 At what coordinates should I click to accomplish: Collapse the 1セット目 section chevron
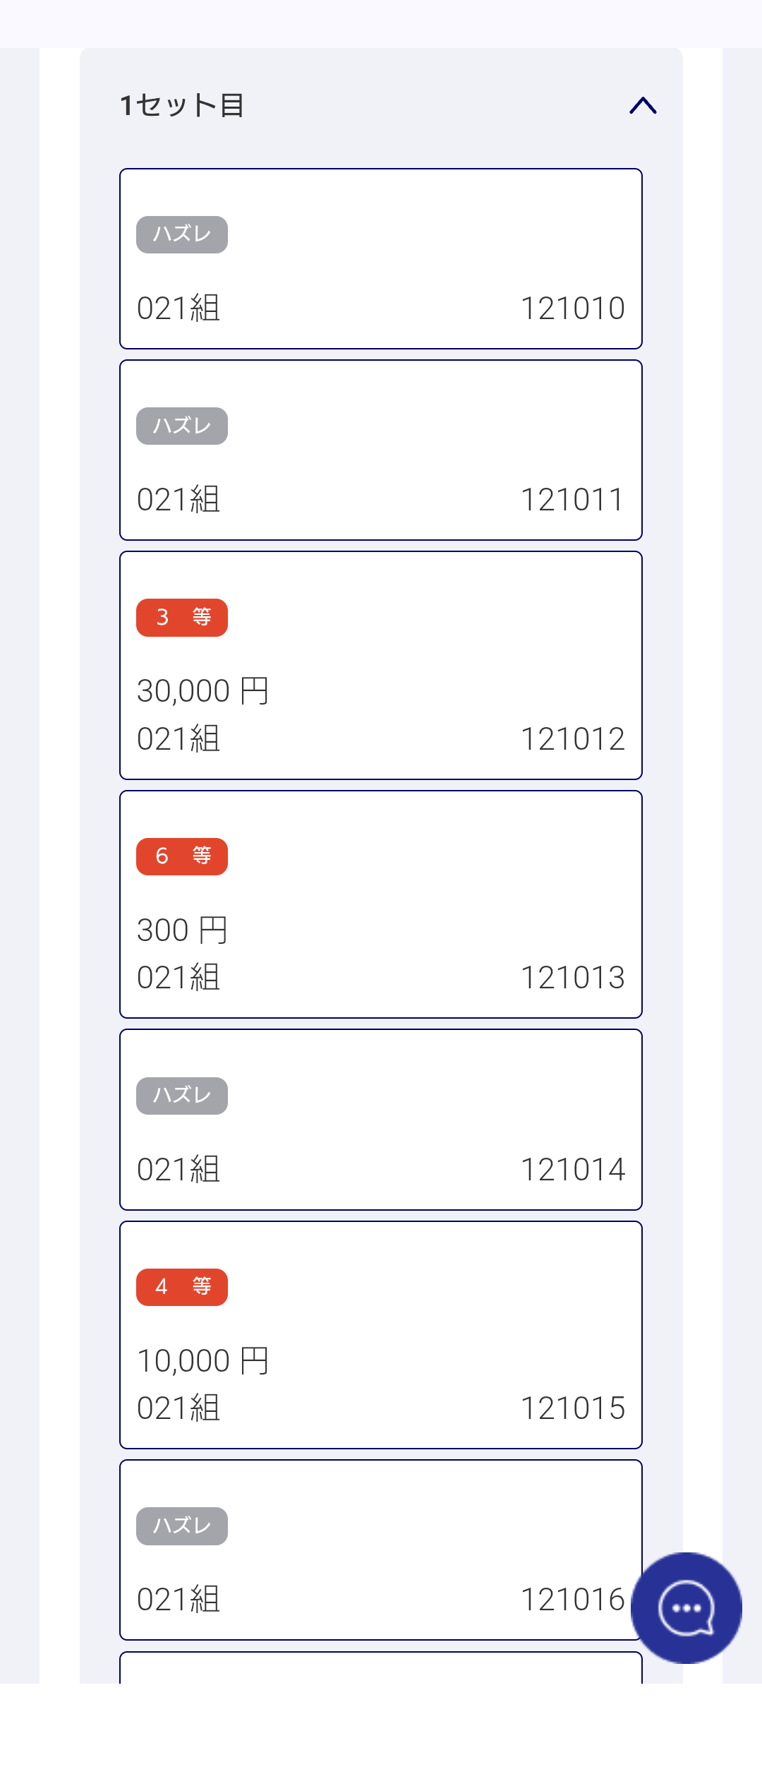click(643, 106)
